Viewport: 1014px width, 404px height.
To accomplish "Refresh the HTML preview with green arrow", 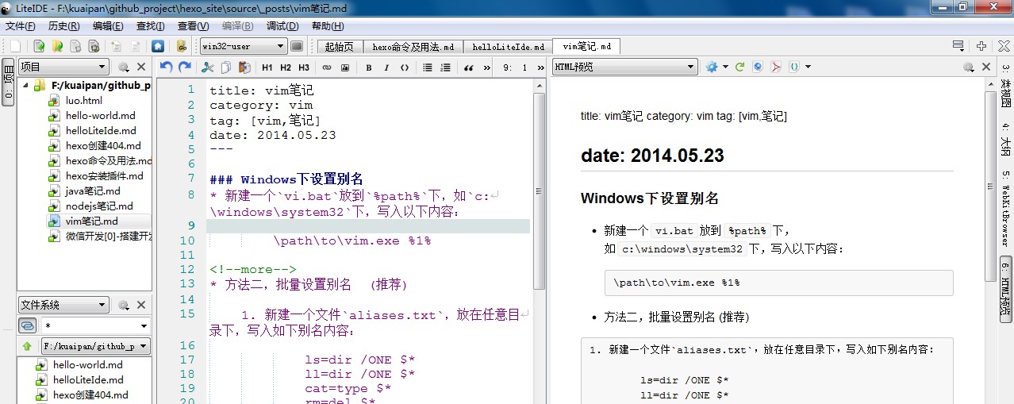I will click(x=739, y=67).
